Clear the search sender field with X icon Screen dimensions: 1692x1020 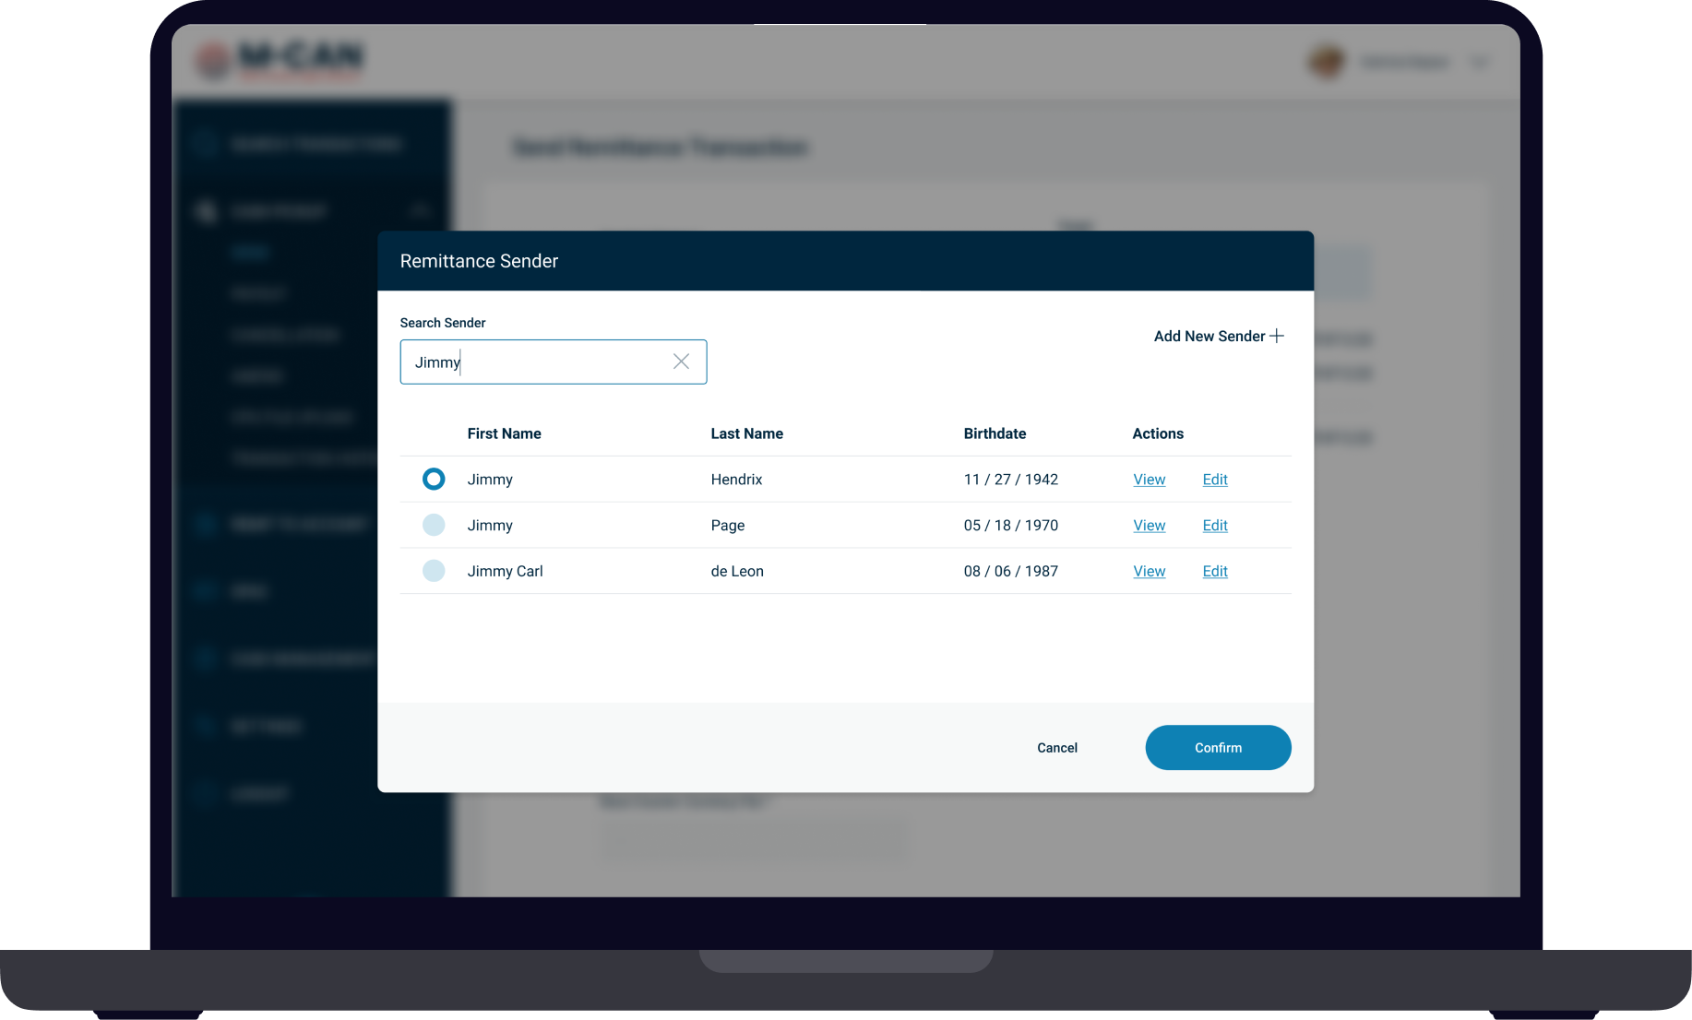pyautogui.click(x=681, y=362)
